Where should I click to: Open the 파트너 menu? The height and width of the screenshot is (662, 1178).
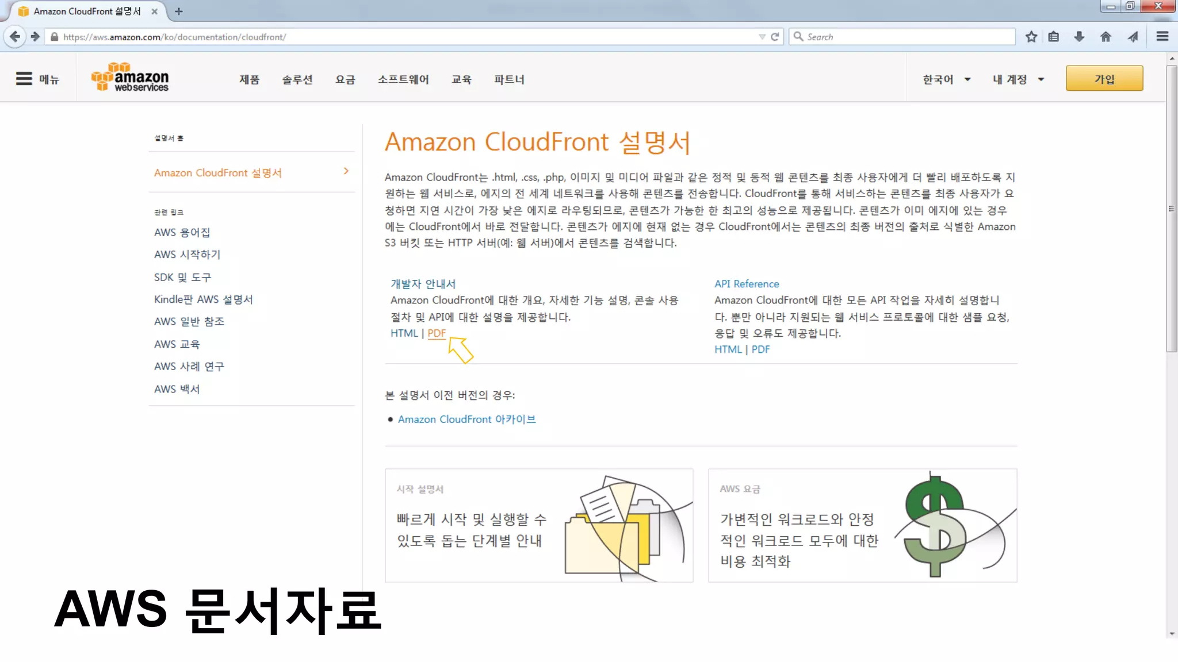[510, 79]
